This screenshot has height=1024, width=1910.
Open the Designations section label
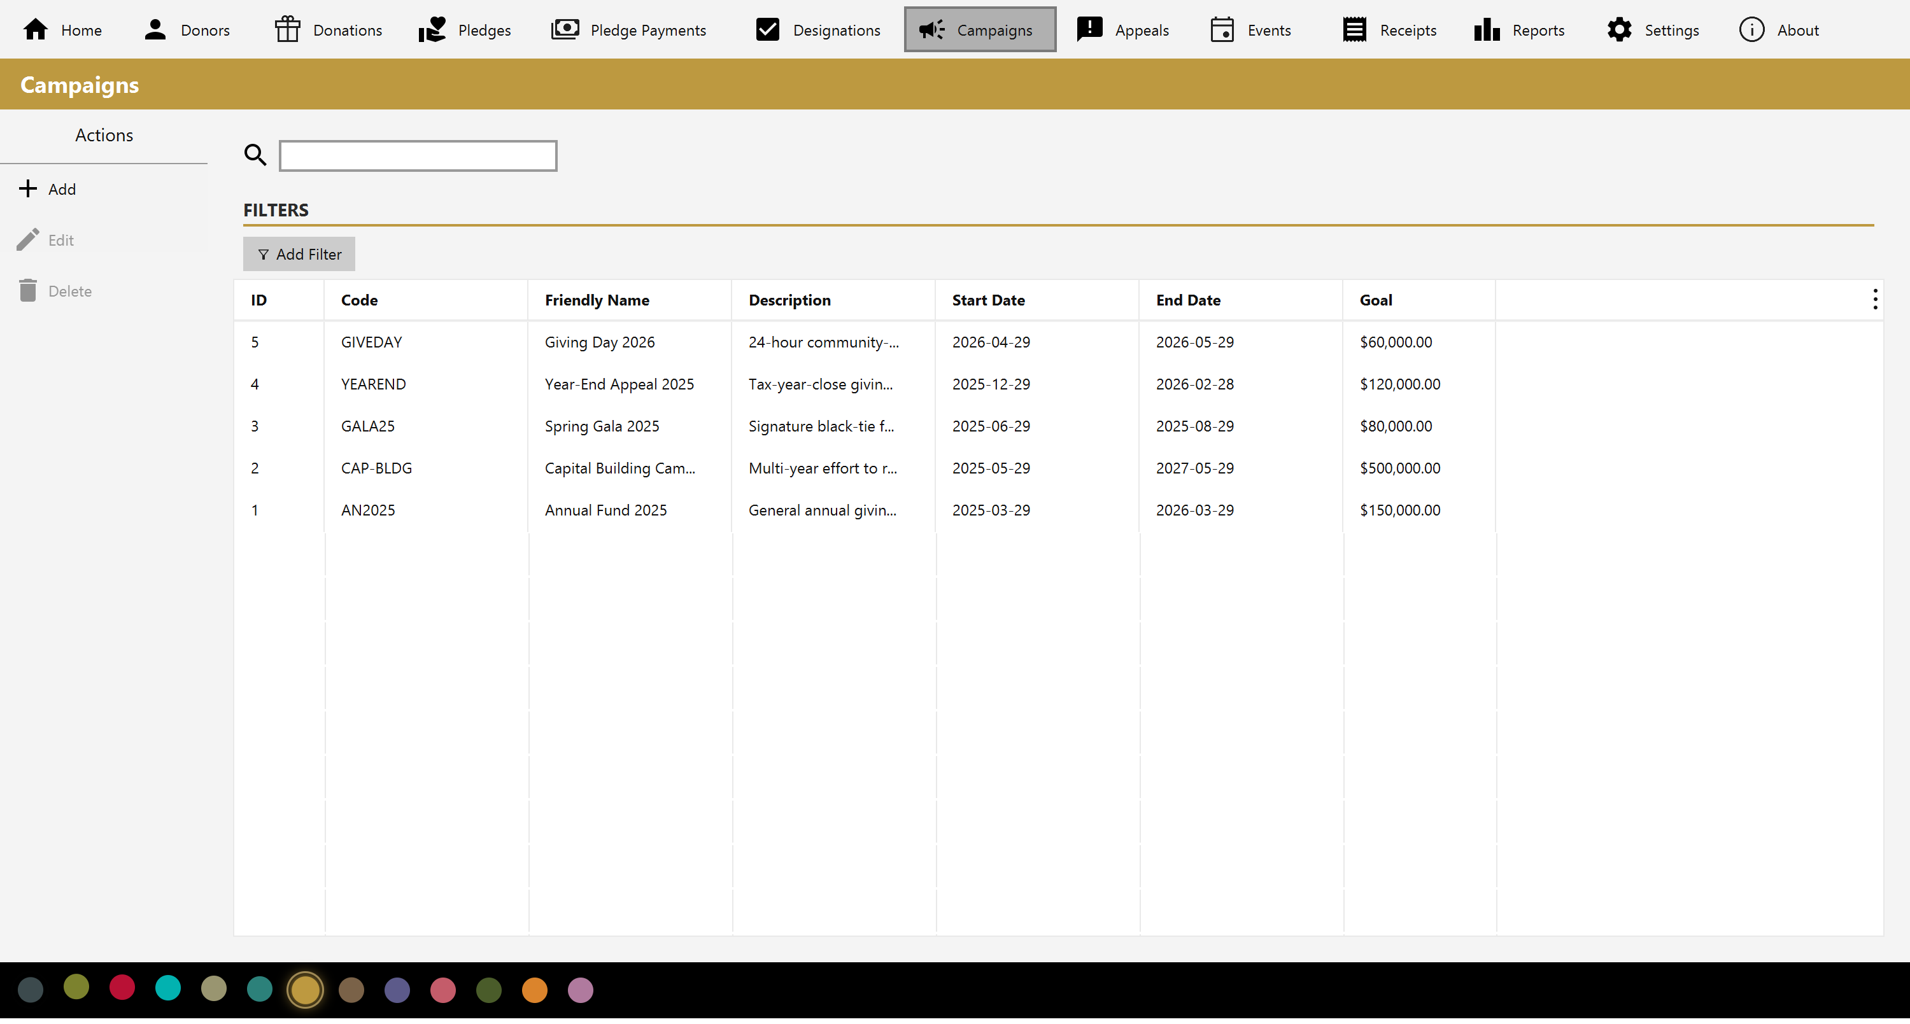pyautogui.click(x=837, y=31)
